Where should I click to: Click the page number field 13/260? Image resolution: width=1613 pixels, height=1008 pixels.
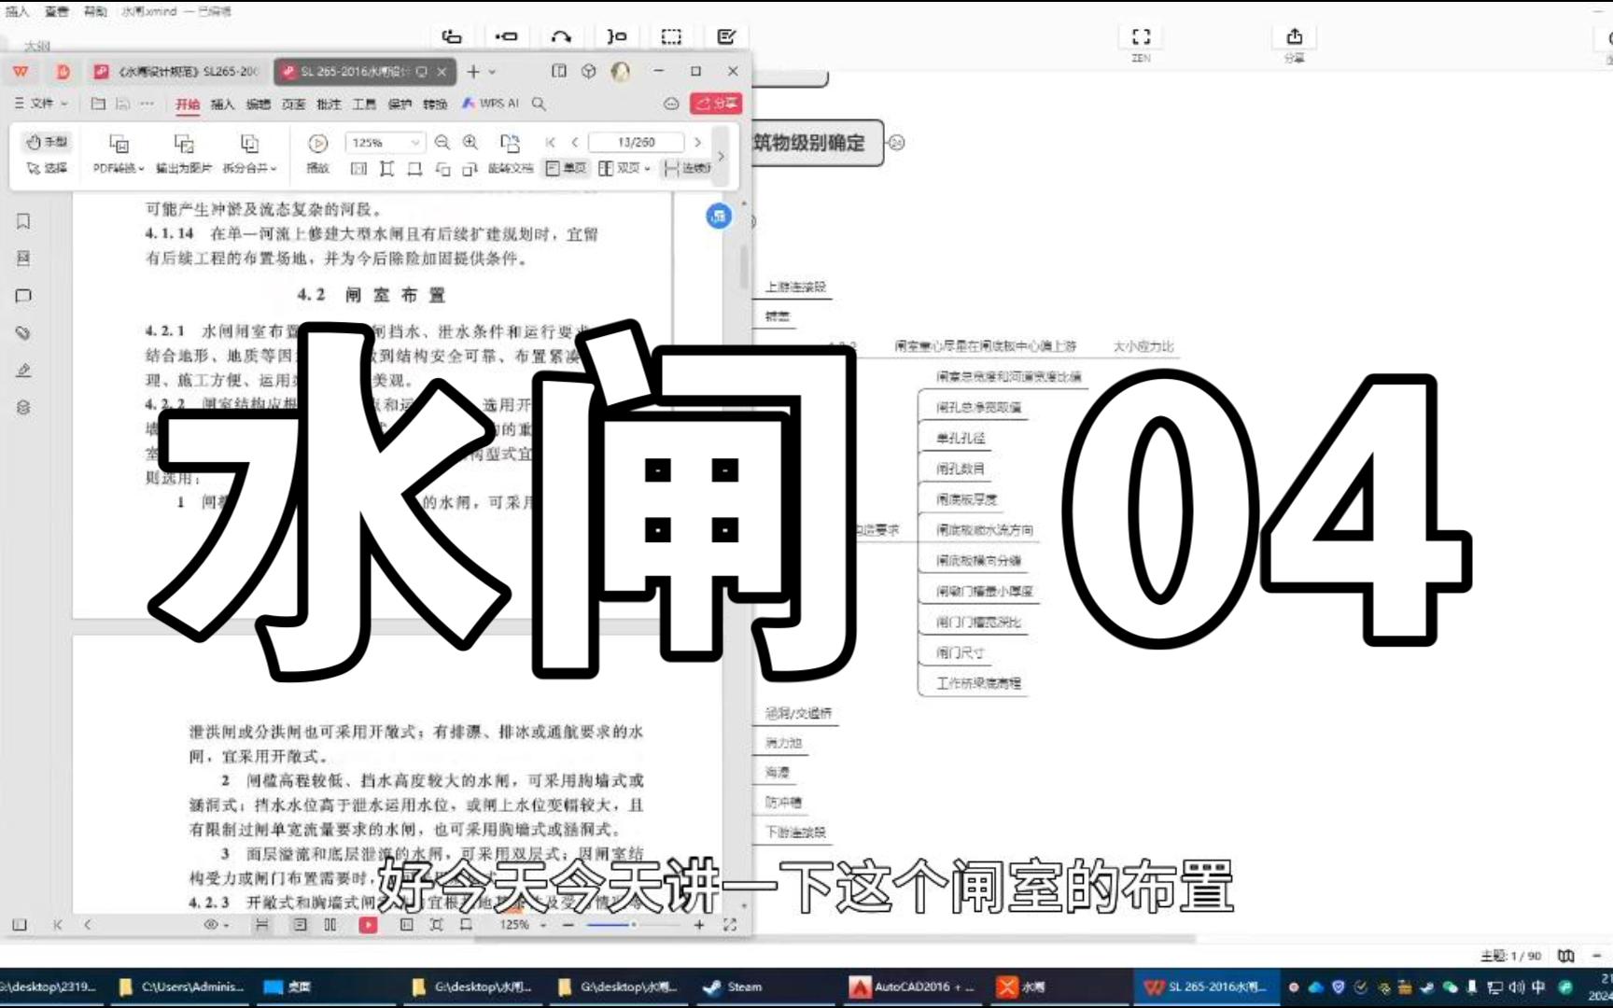(x=637, y=142)
